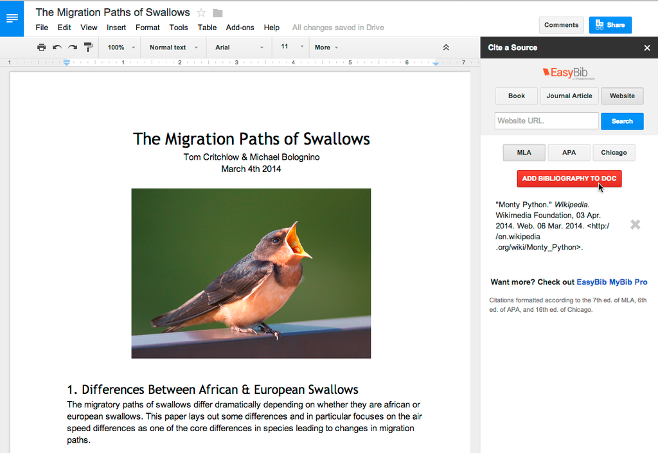Viewport: 658px width, 453px height.
Task: Click the folder icon beside the title
Action: click(x=218, y=13)
